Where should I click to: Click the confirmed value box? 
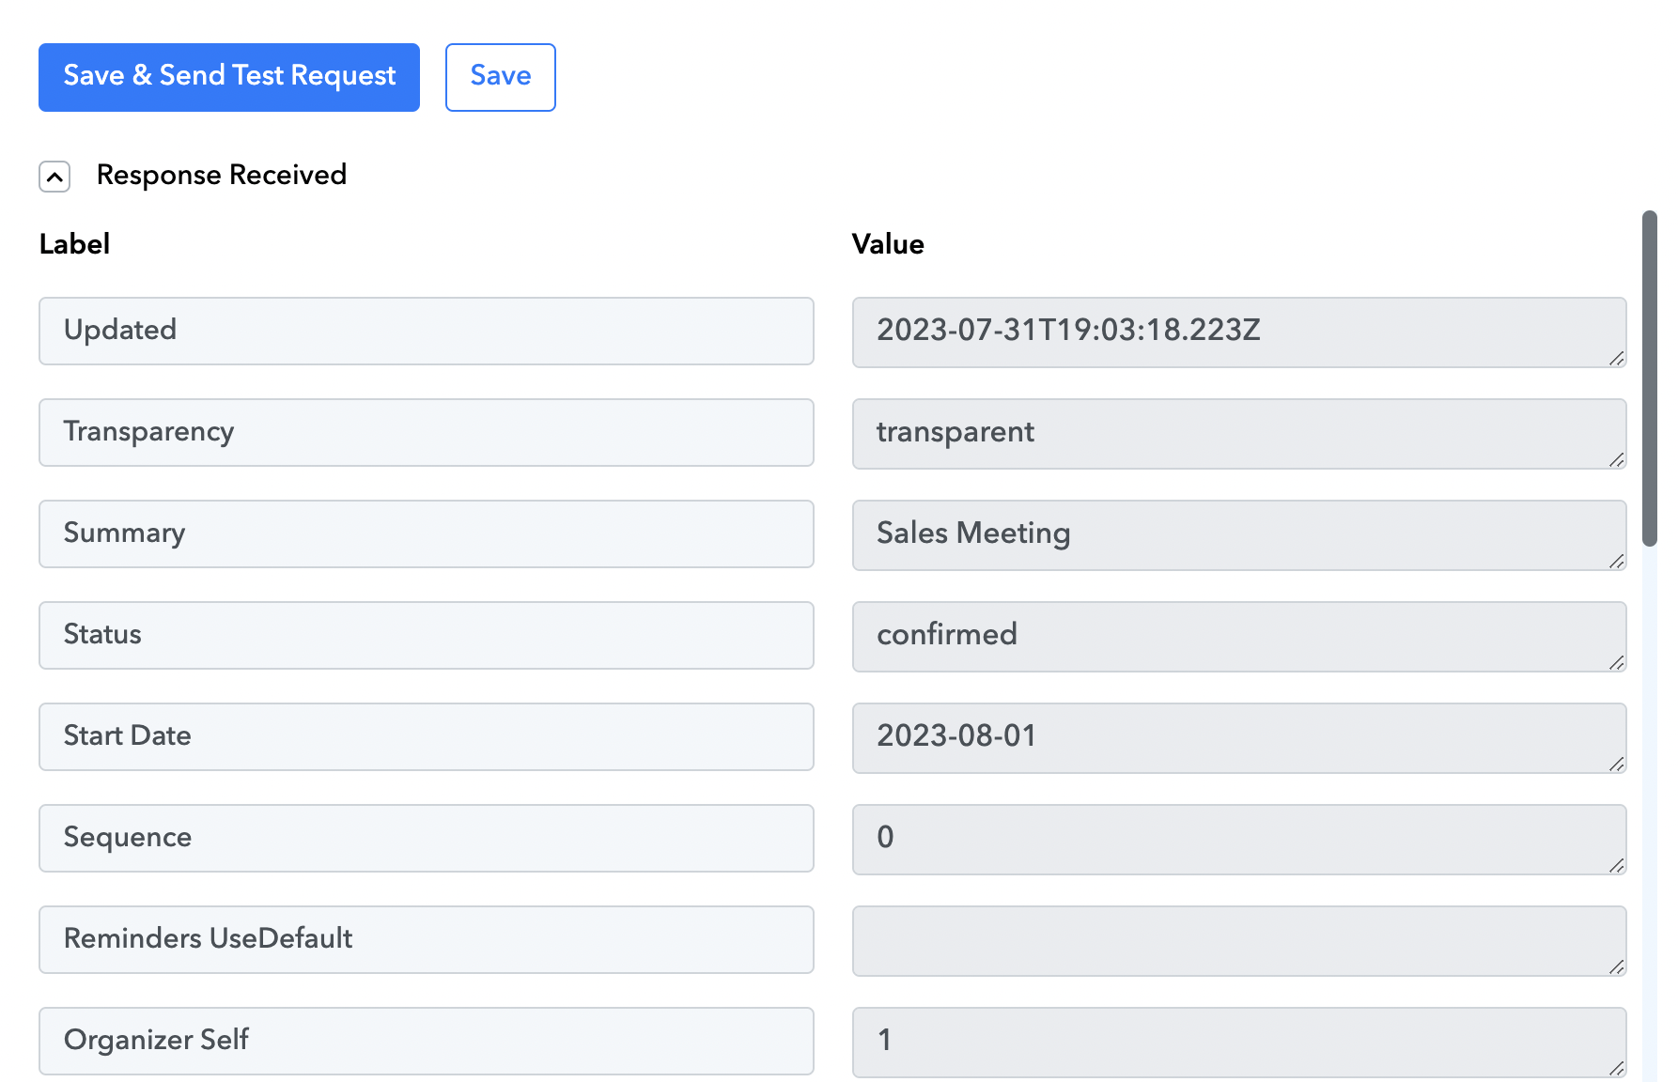(1239, 637)
